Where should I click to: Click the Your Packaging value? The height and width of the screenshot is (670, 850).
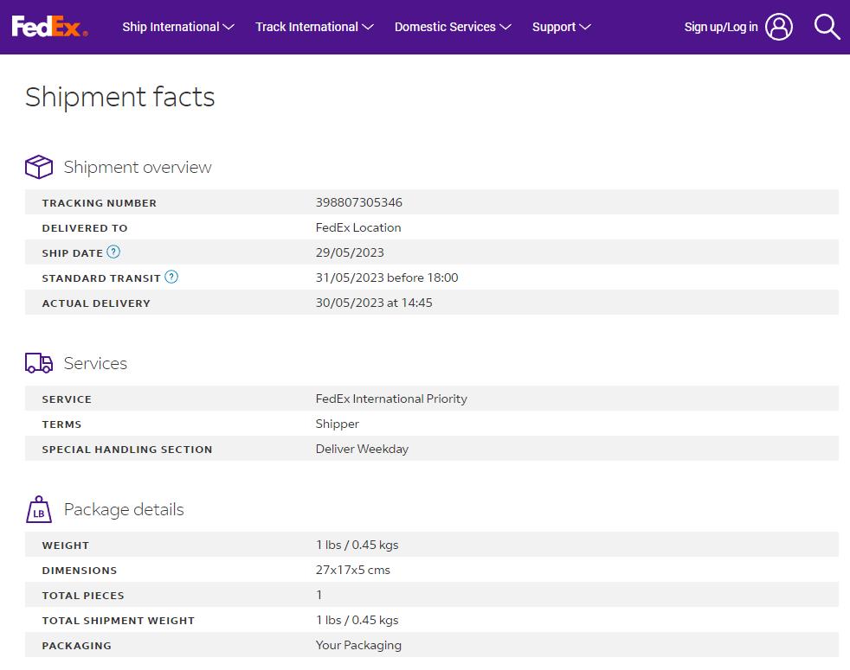(x=359, y=645)
